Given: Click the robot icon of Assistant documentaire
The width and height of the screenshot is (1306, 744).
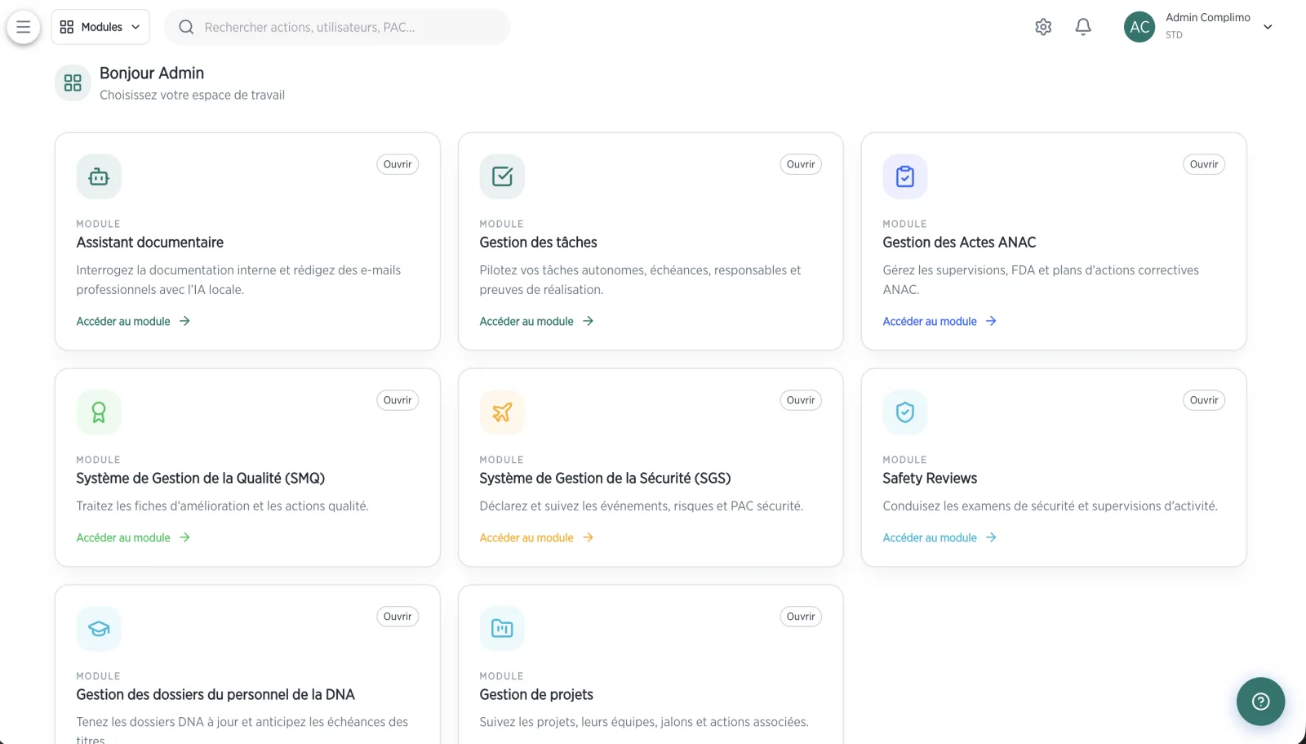Looking at the screenshot, I should [x=99, y=176].
